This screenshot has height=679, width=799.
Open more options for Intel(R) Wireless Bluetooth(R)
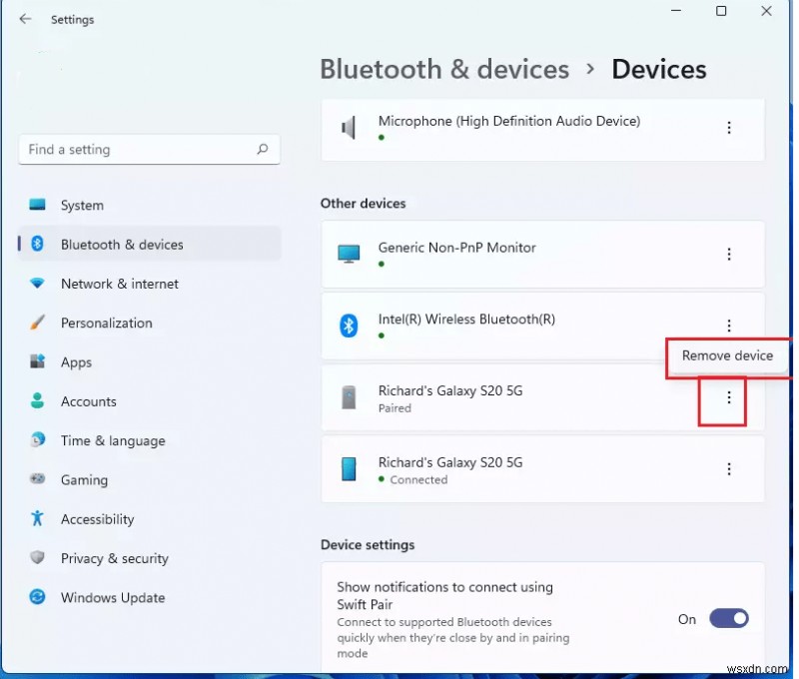coord(729,325)
